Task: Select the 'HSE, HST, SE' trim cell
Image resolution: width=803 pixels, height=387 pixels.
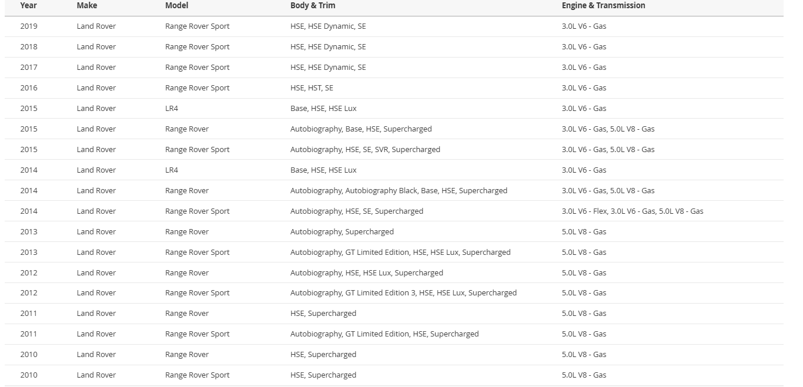Action: [x=312, y=88]
